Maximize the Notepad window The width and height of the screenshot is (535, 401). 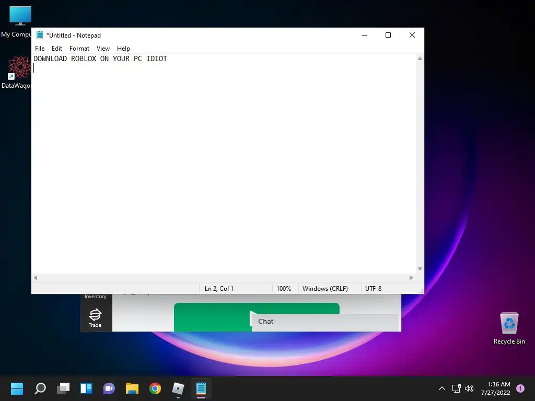(x=388, y=35)
